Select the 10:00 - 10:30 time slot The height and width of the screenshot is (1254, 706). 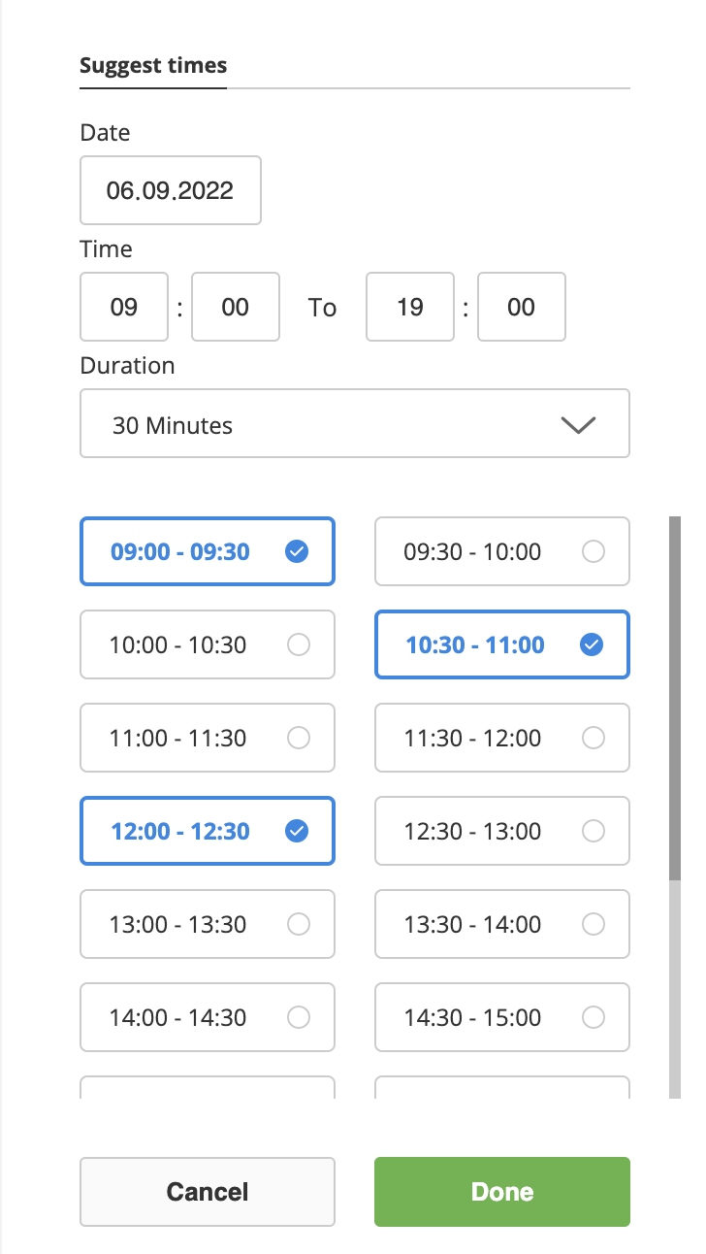207,644
